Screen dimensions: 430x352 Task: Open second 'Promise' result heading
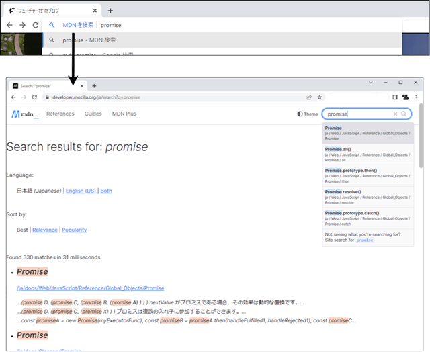32,335
